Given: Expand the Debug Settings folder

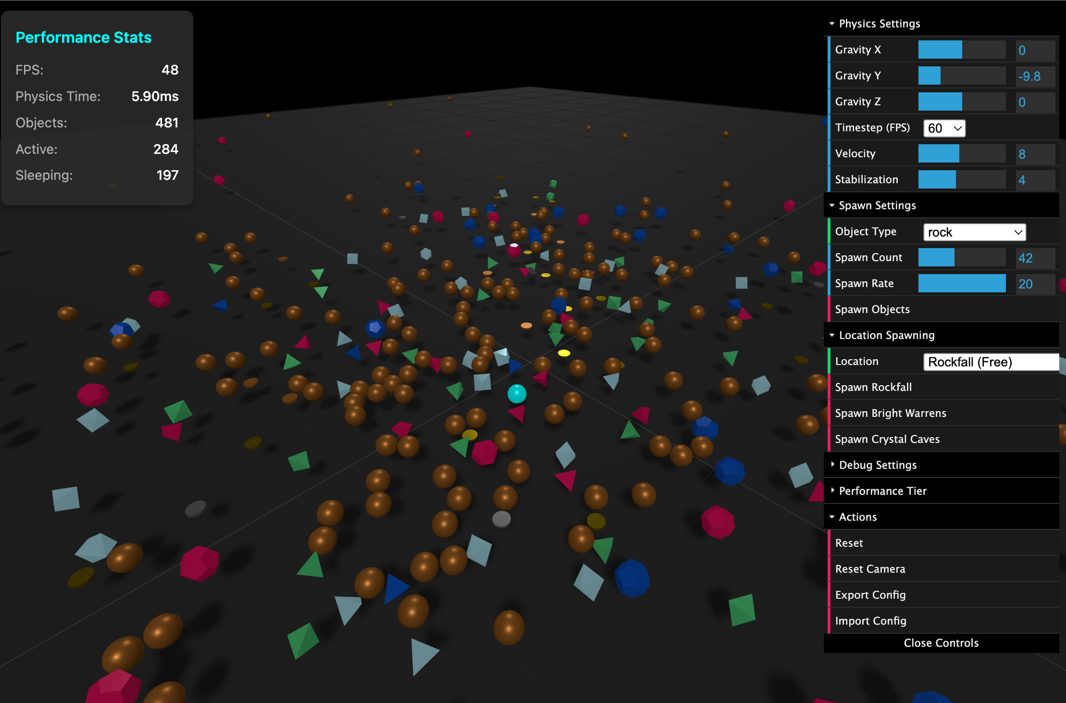Looking at the screenshot, I should [x=877, y=465].
